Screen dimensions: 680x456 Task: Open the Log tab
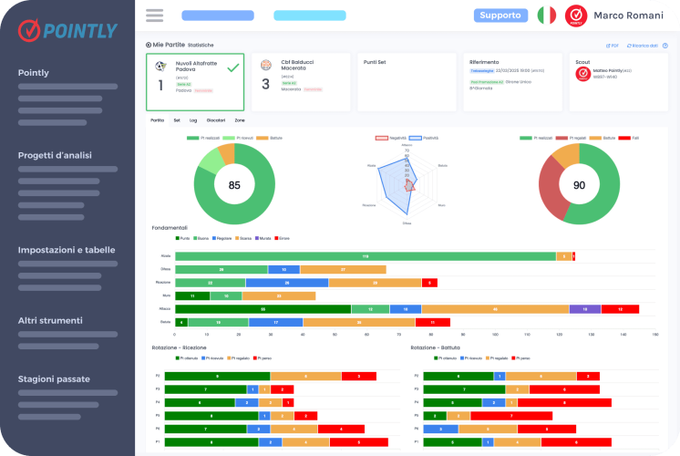pyautogui.click(x=193, y=120)
